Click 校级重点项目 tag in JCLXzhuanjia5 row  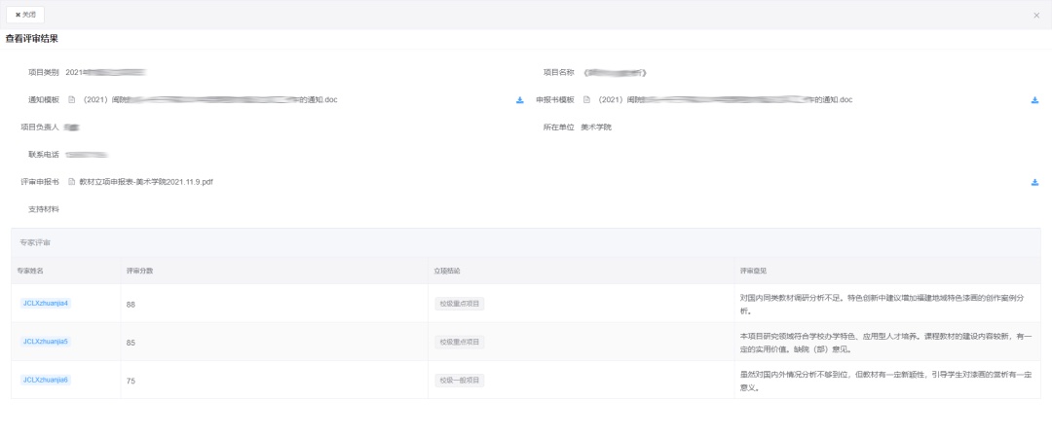460,342
